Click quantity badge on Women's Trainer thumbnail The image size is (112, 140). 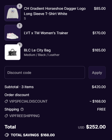pos(20,26)
